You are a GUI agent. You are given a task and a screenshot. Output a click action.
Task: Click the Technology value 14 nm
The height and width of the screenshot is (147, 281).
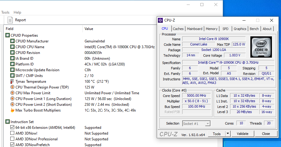tap(191, 55)
